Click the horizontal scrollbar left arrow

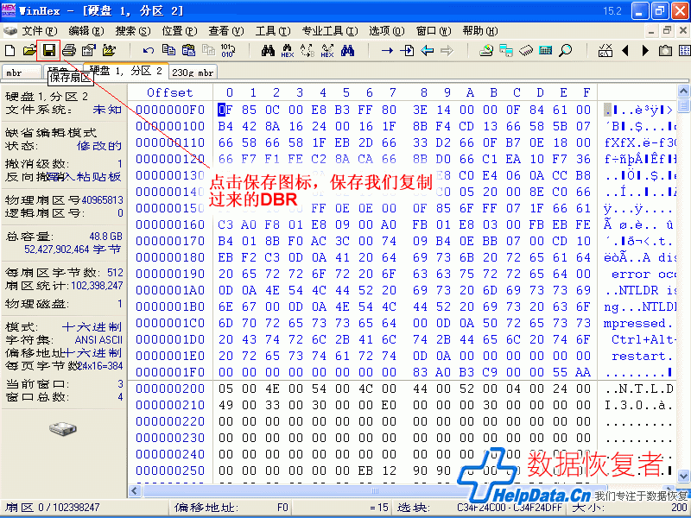tap(136, 490)
